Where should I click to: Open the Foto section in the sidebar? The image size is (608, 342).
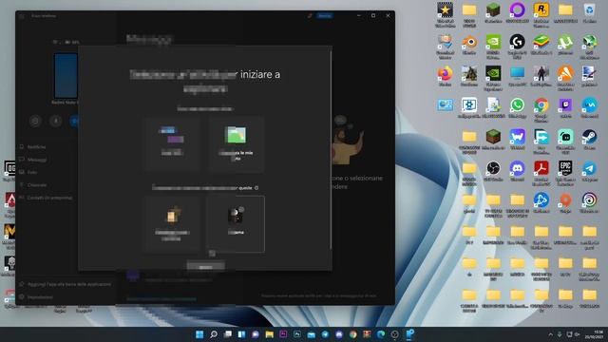pyautogui.click(x=31, y=172)
